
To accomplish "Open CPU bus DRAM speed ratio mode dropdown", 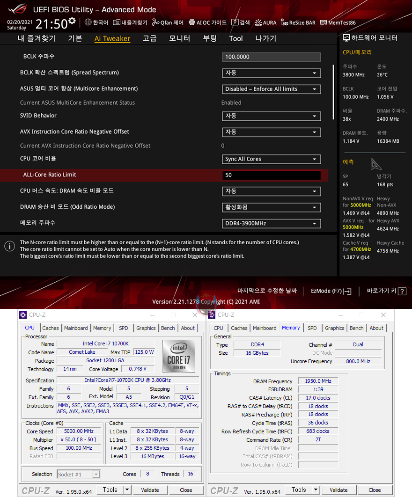I will (271, 191).
